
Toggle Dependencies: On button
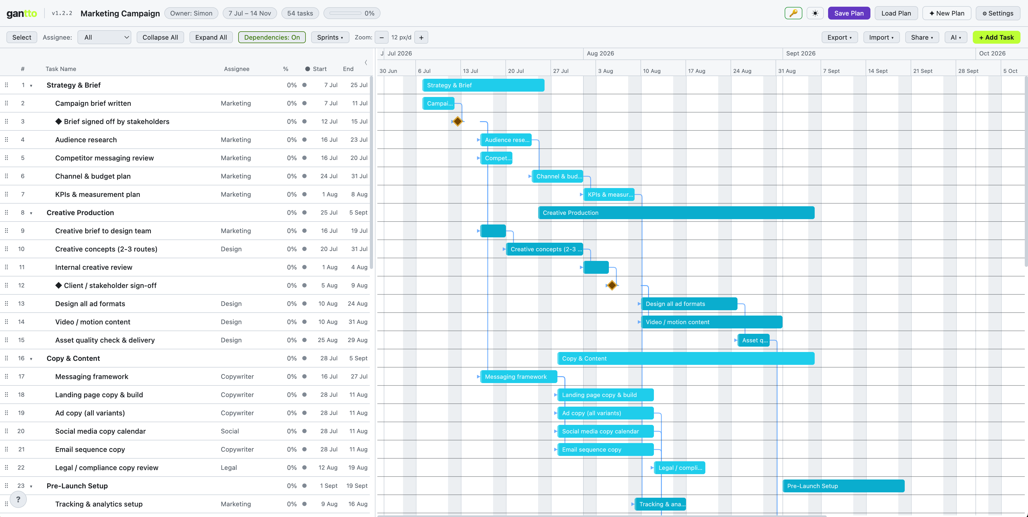272,38
